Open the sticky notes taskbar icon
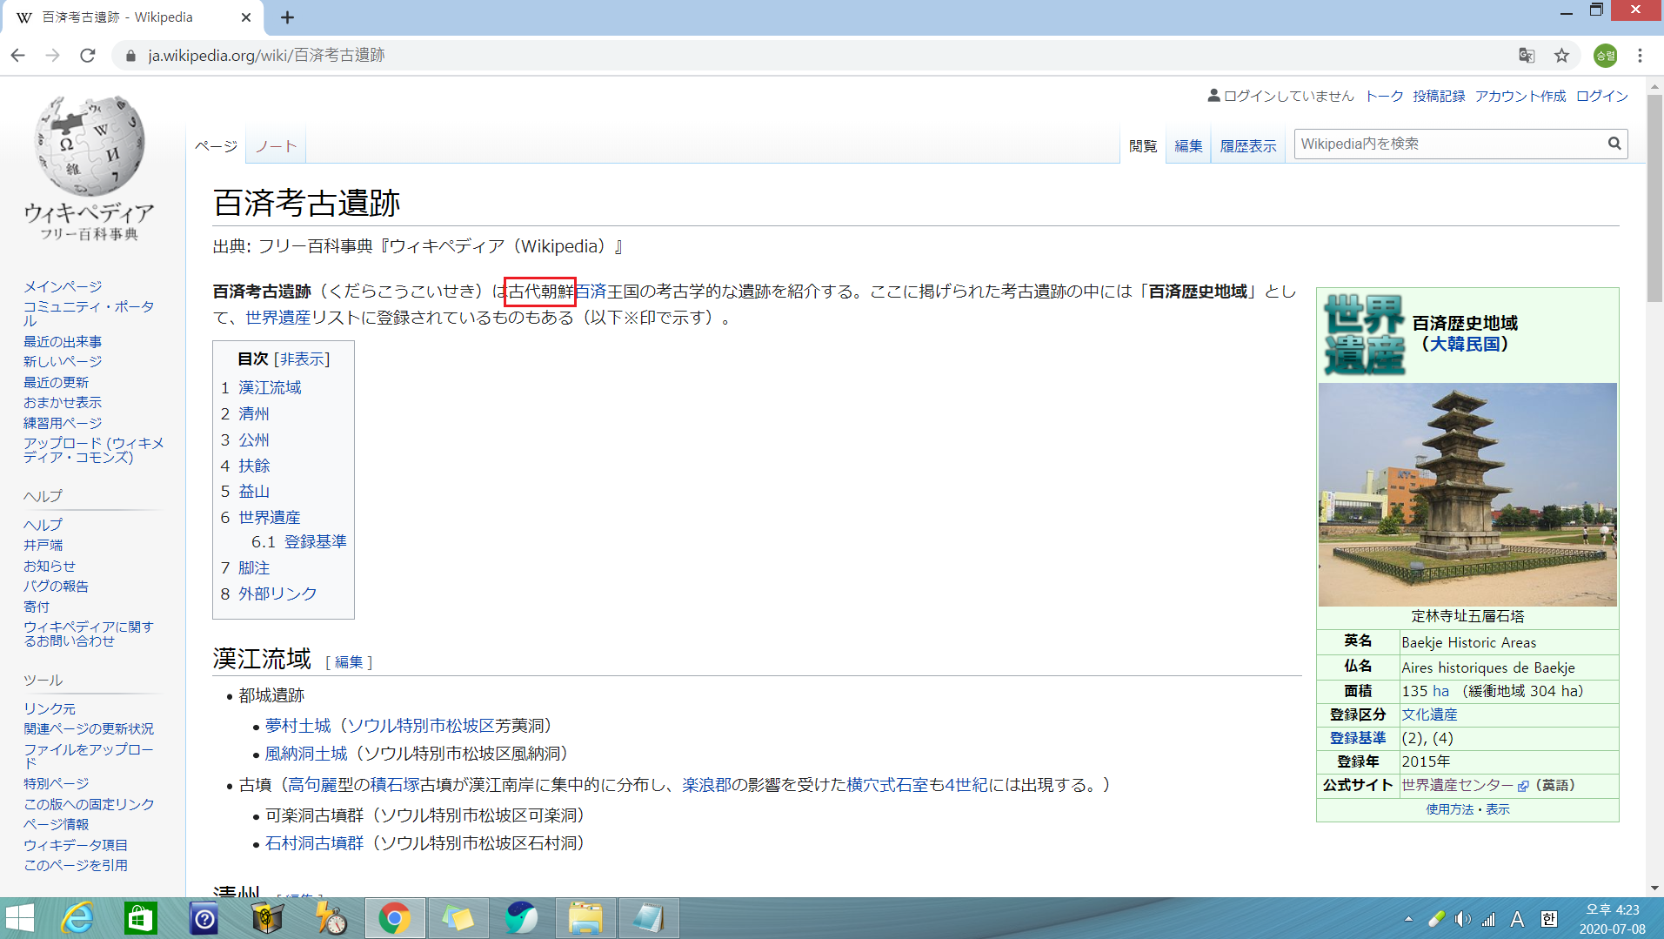 [x=458, y=918]
